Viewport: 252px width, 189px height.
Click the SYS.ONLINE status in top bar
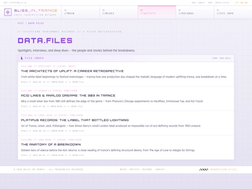click(241, 3)
